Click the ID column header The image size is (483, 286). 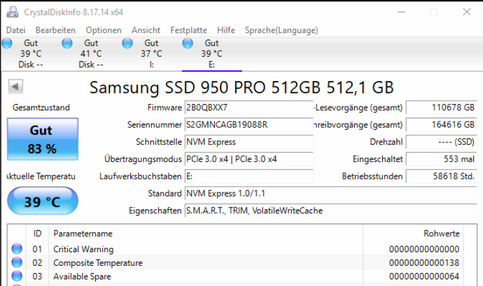pyautogui.click(x=37, y=233)
